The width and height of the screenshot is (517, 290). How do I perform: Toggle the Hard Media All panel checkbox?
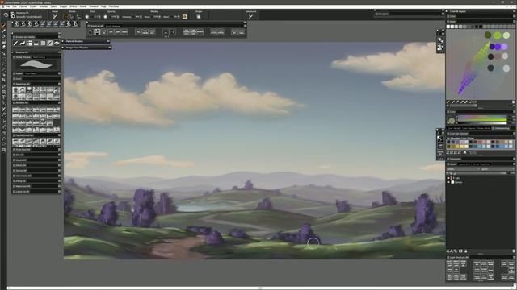(15, 176)
